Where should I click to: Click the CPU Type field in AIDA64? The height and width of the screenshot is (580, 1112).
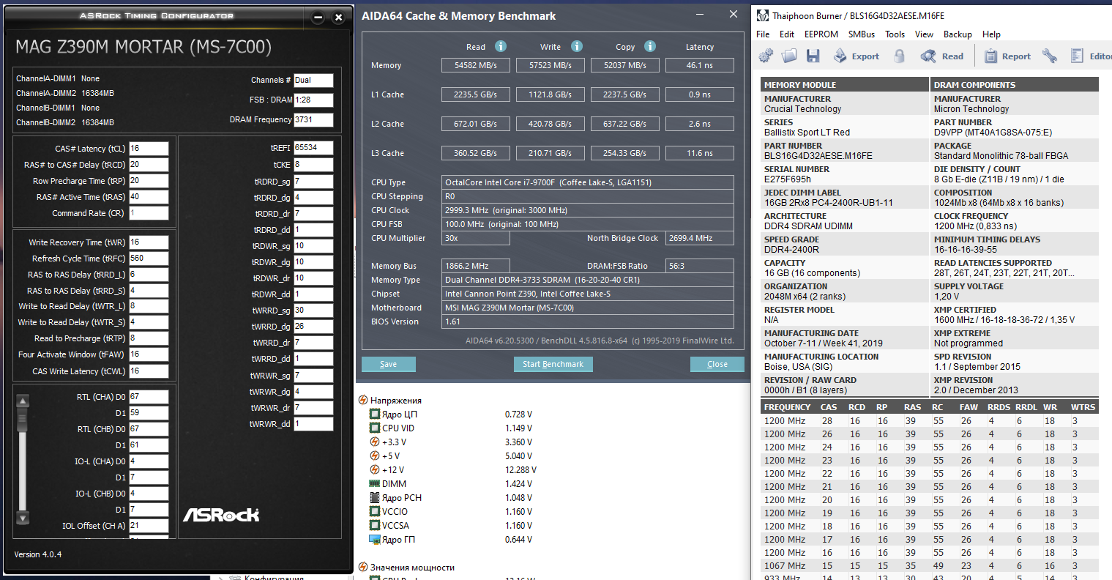[x=588, y=182]
